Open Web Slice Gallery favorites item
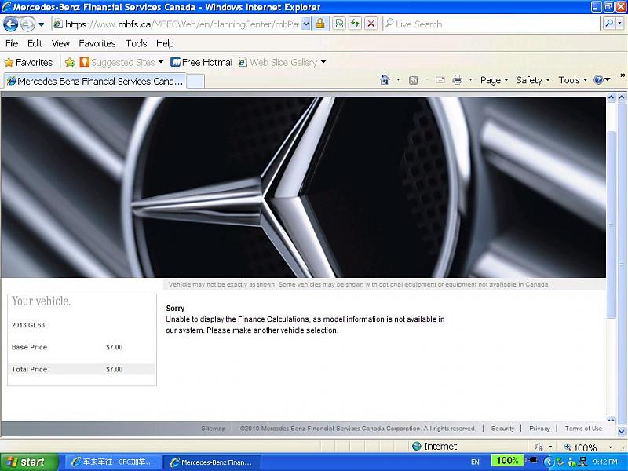The image size is (628, 471). tap(278, 63)
